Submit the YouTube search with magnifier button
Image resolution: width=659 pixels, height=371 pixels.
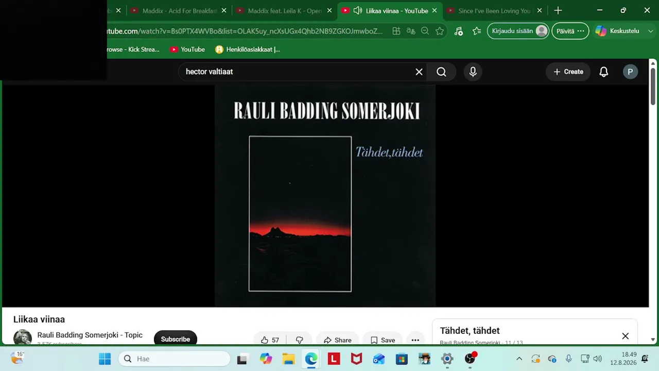[x=441, y=72]
